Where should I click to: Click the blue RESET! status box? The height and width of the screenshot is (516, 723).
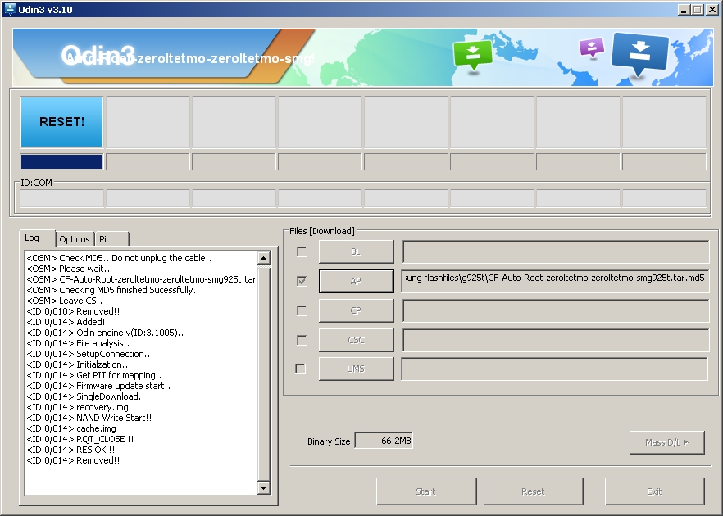pyautogui.click(x=61, y=121)
